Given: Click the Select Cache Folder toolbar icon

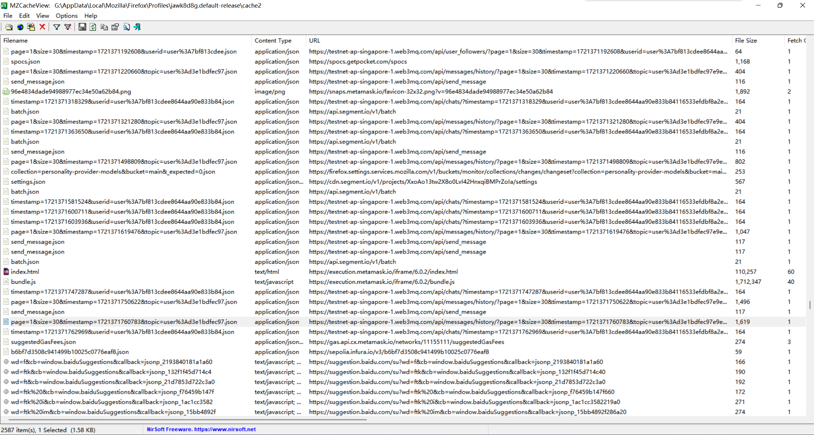Looking at the screenshot, I should [x=9, y=27].
